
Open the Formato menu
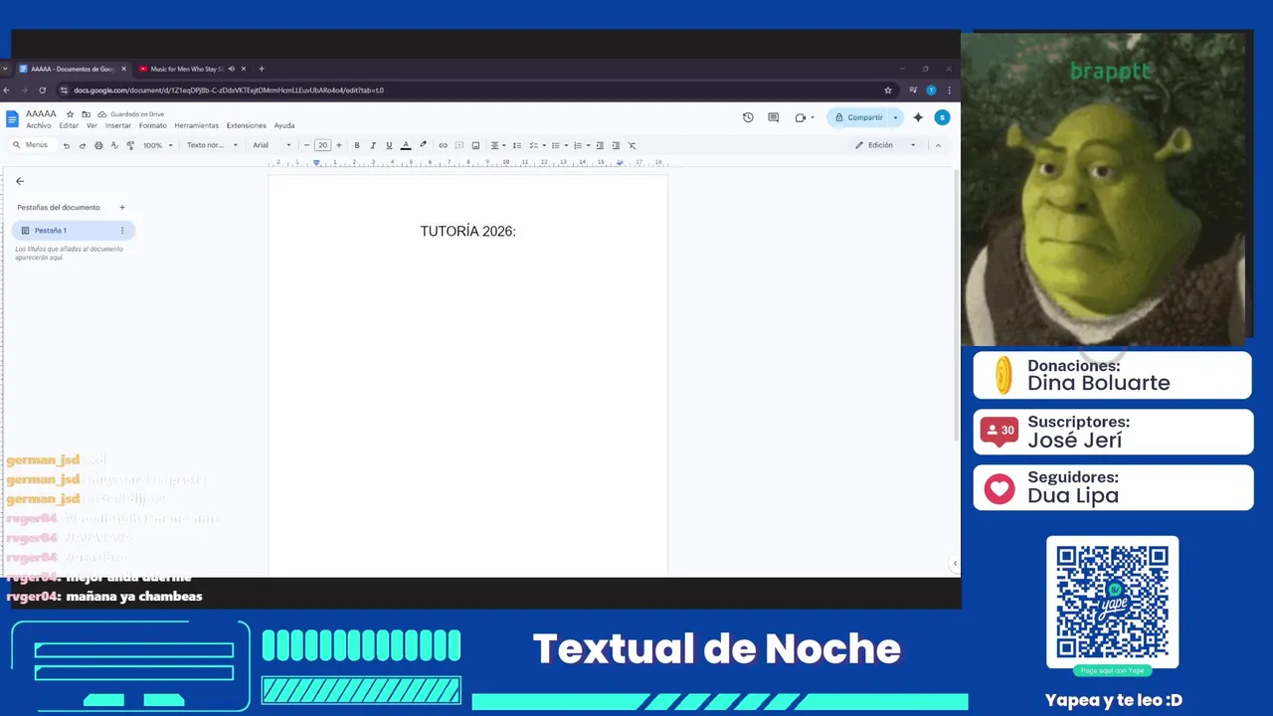(x=153, y=126)
